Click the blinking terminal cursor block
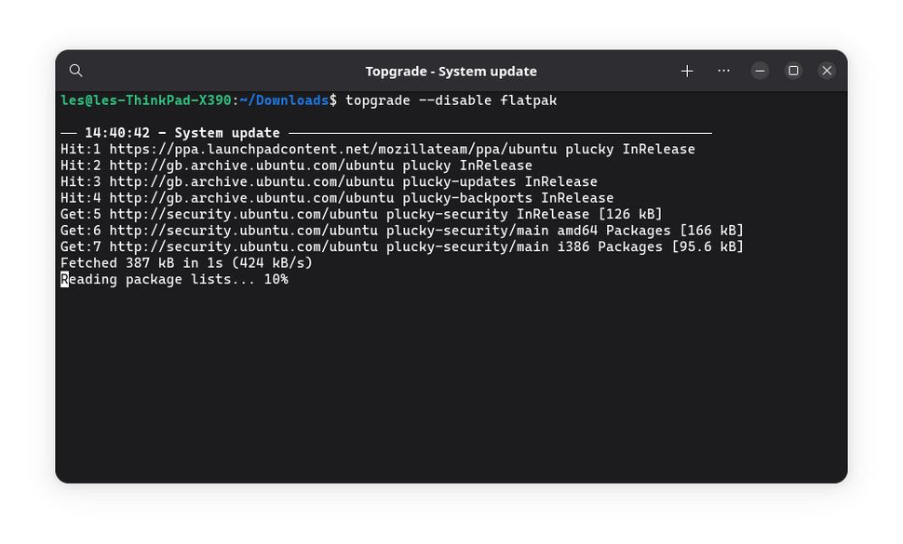The height and width of the screenshot is (544, 903). click(62, 279)
